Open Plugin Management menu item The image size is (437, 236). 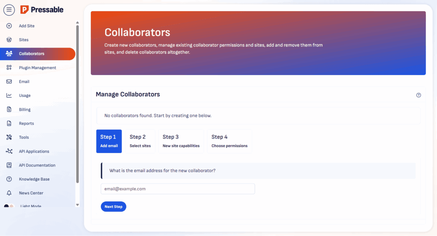[38, 68]
